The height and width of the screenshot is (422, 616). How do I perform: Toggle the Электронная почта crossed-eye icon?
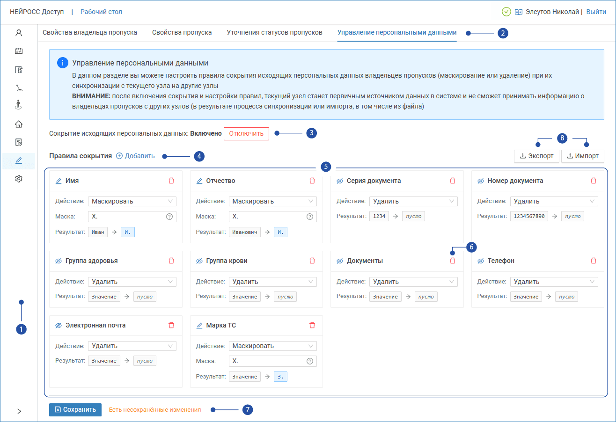point(59,325)
